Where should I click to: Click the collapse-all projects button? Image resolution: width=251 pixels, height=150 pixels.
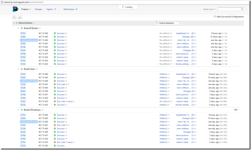(x=14, y=17)
